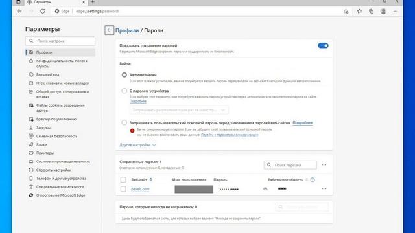The image size is (415, 233).
Task: Select the Параметры browser tab
Action: 56,2
